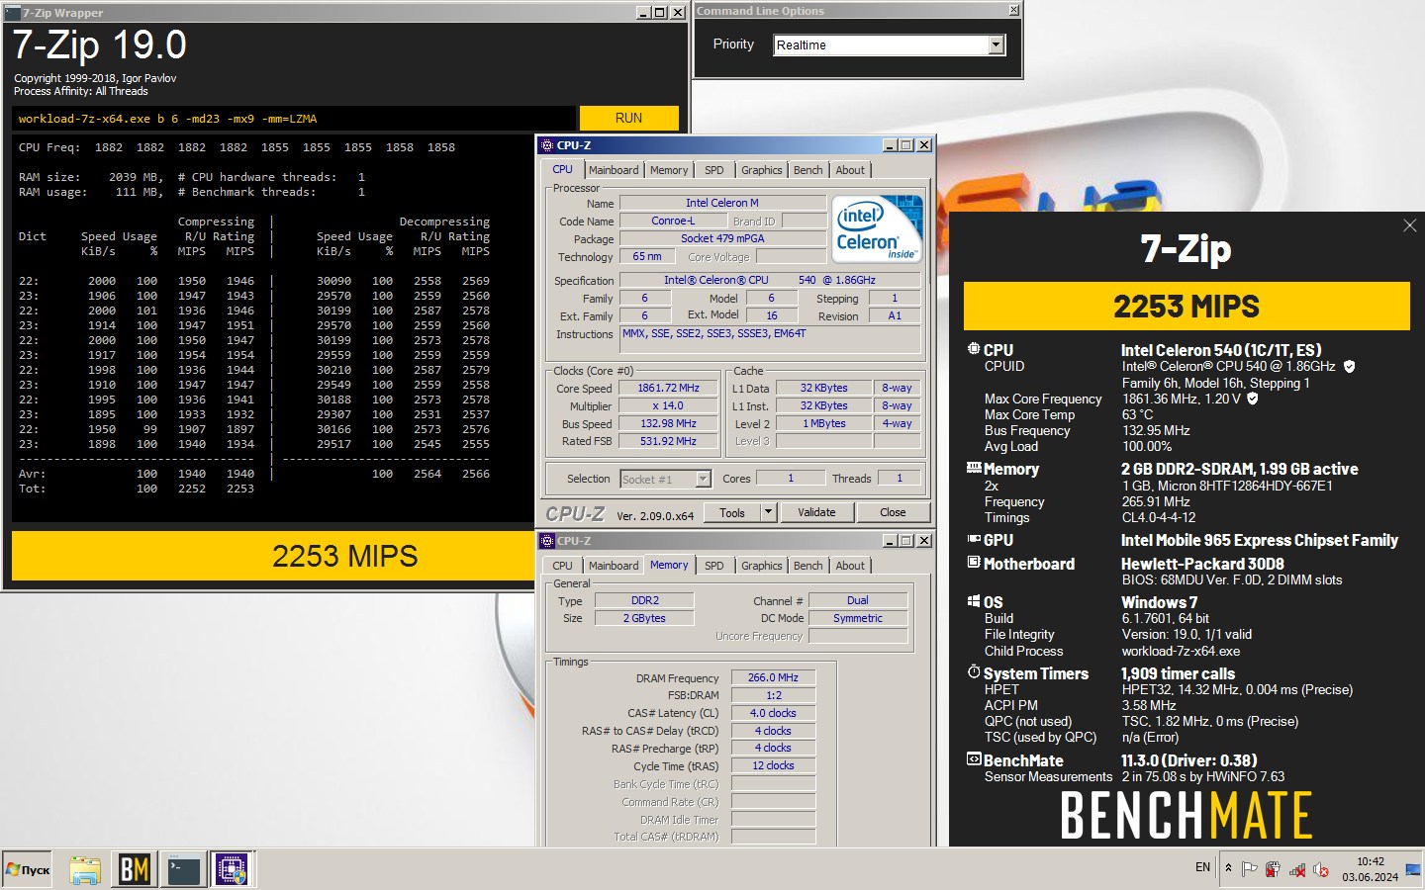Screen dimensions: 1425x890
Task: Click the network signal tray icon
Action: point(1297,869)
